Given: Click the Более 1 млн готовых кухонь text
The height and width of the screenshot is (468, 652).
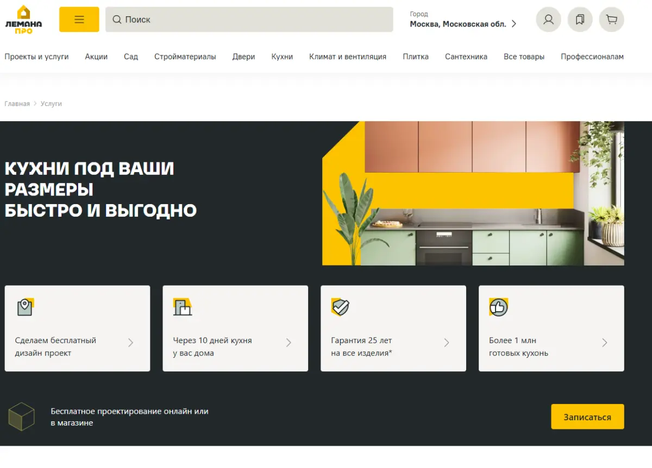Looking at the screenshot, I should coord(518,347).
